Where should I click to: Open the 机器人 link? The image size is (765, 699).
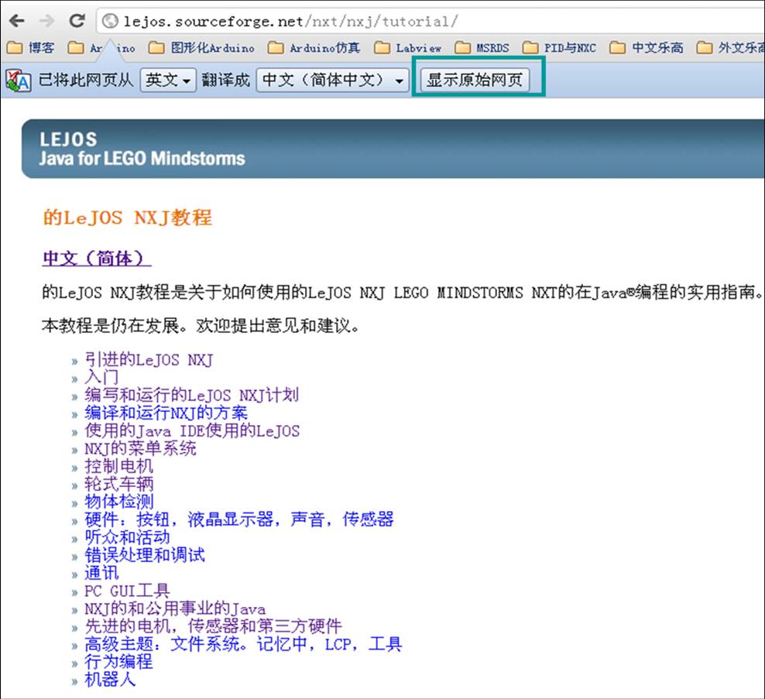[110, 680]
